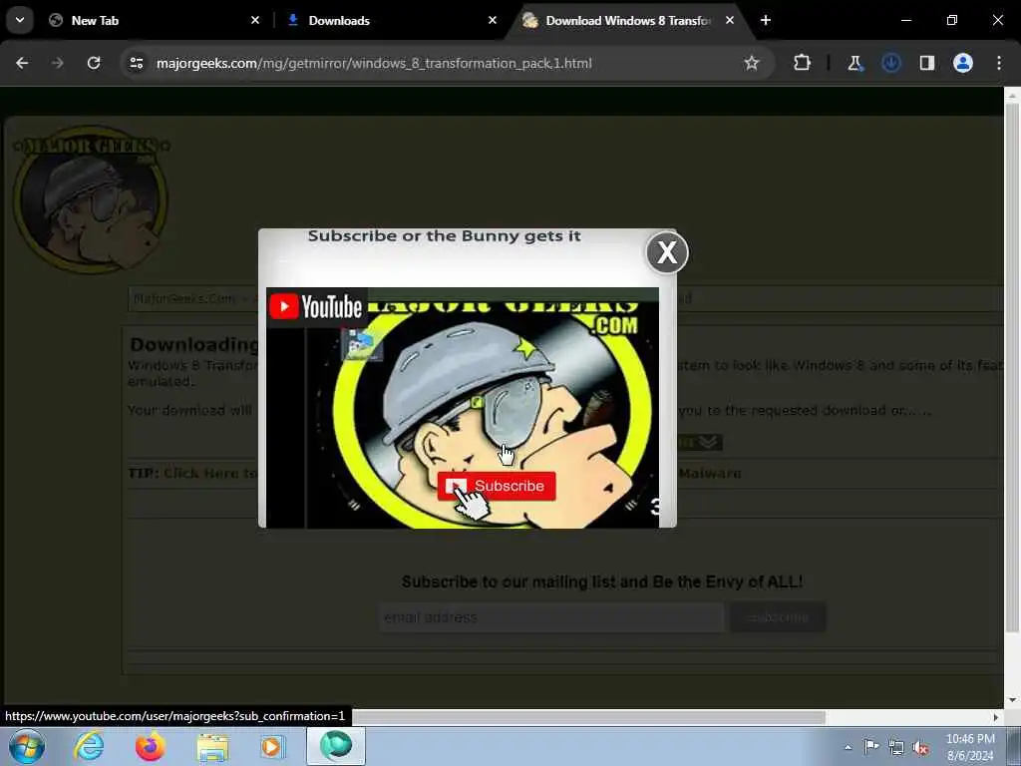Launch Firefox from the taskbar

(x=150, y=746)
